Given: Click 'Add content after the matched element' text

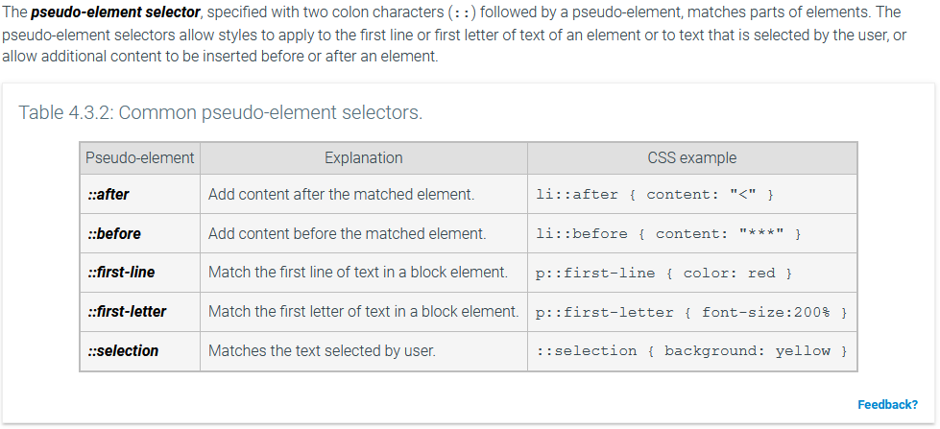Looking at the screenshot, I should (341, 194).
